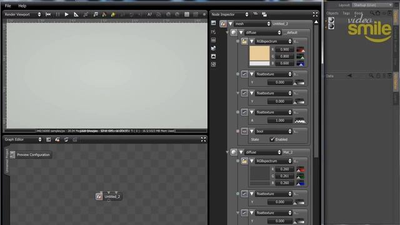Click the green channel slider beside 0.800
Screen dimensions: 400x225
[300, 56]
